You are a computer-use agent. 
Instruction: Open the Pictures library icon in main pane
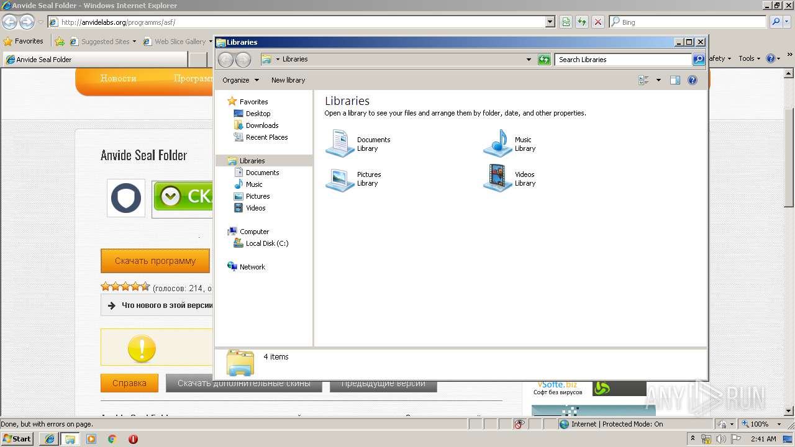(x=340, y=179)
